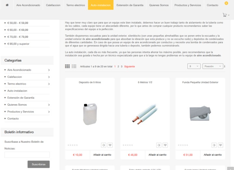Expand Productos y Servicios category chevron
The width and height of the screenshot is (234, 170).
click(x=49, y=112)
